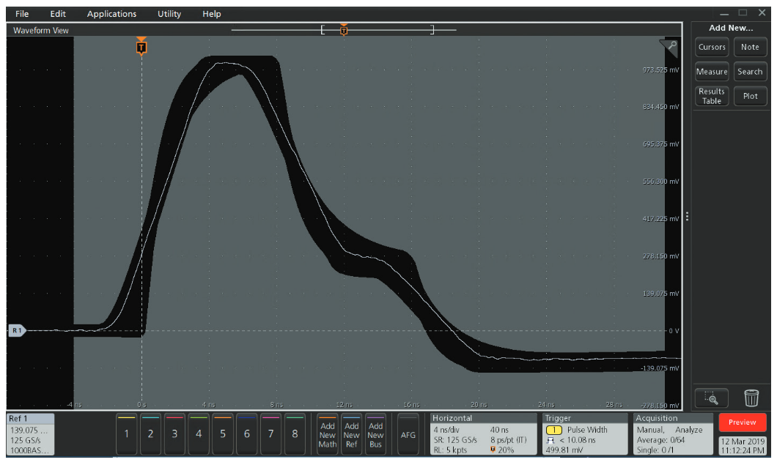Open the Applications menu
This screenshot has height=462, width=777.
point(111,14)
